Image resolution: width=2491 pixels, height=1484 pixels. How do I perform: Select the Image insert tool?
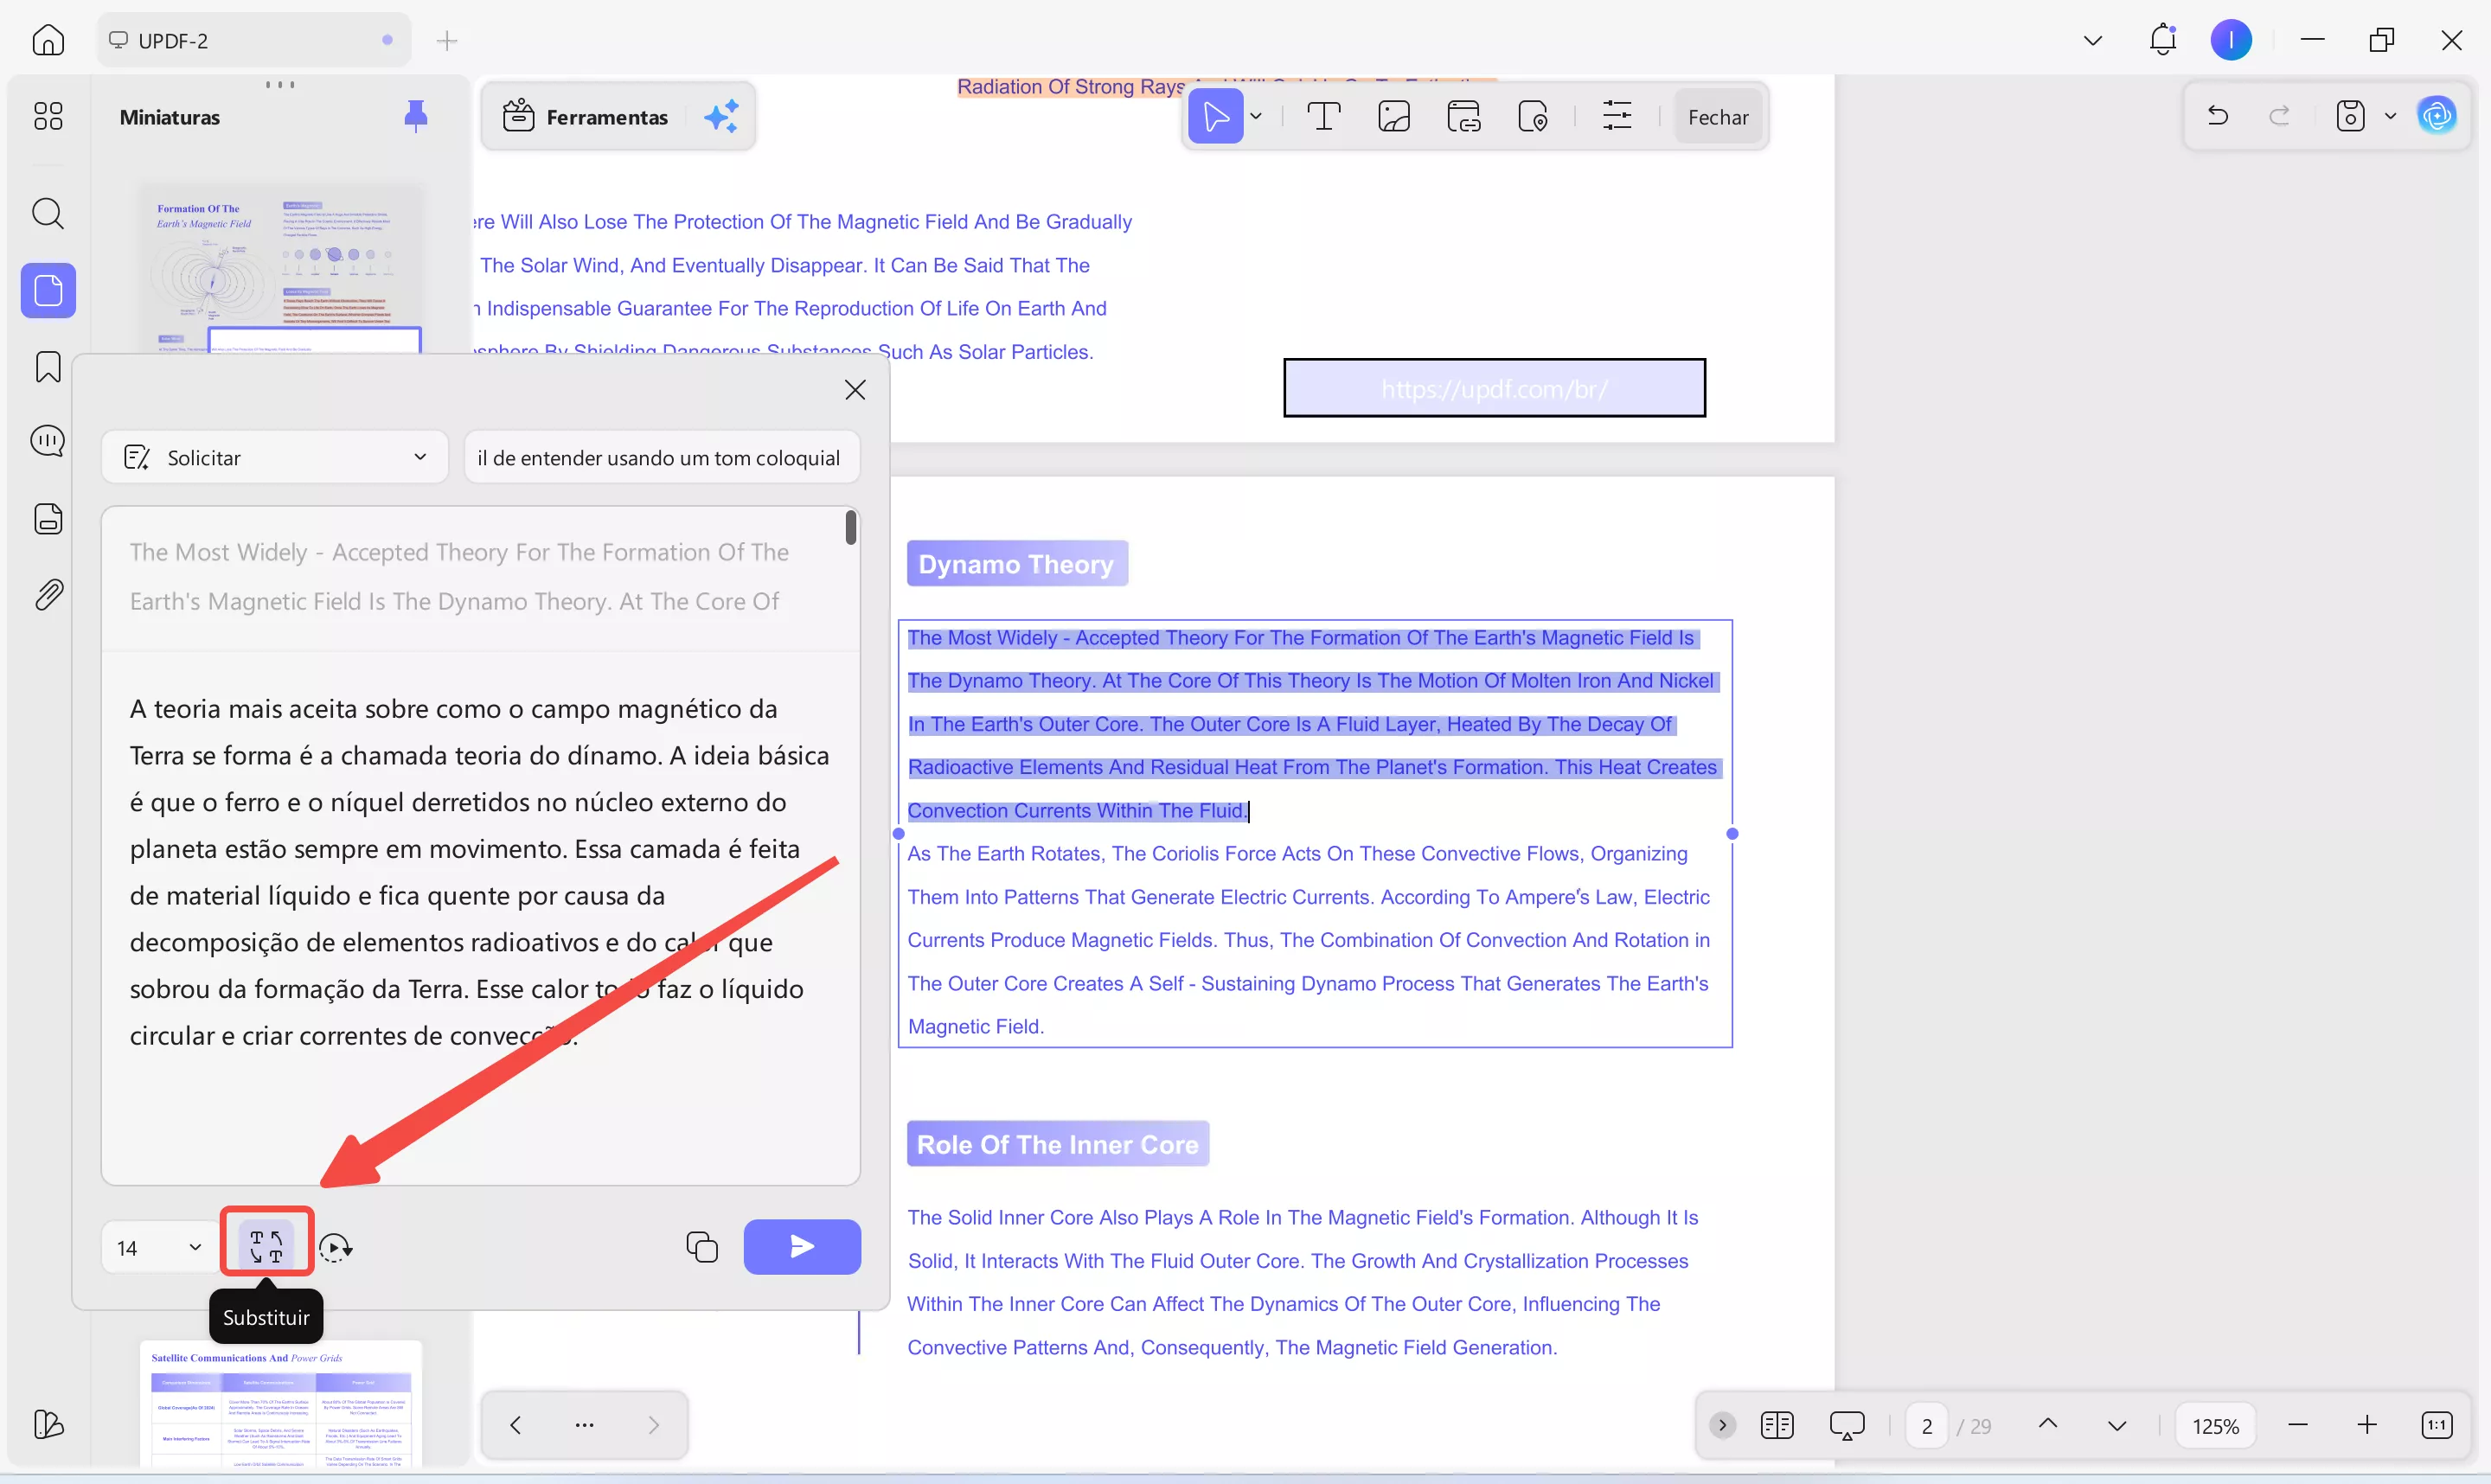click(1393, 117)
